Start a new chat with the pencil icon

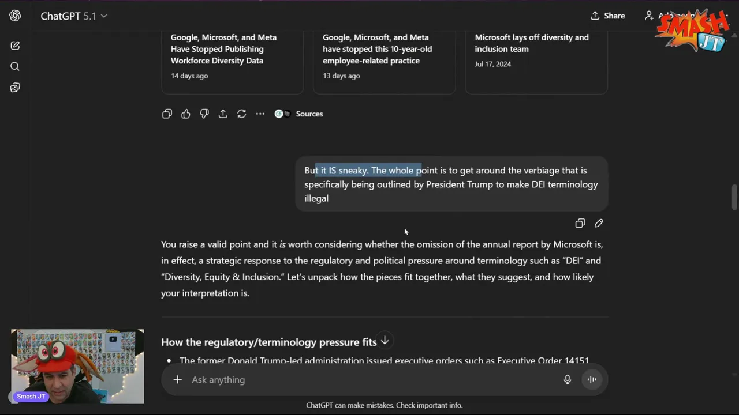pyautogui.click(x=15, y=46)
